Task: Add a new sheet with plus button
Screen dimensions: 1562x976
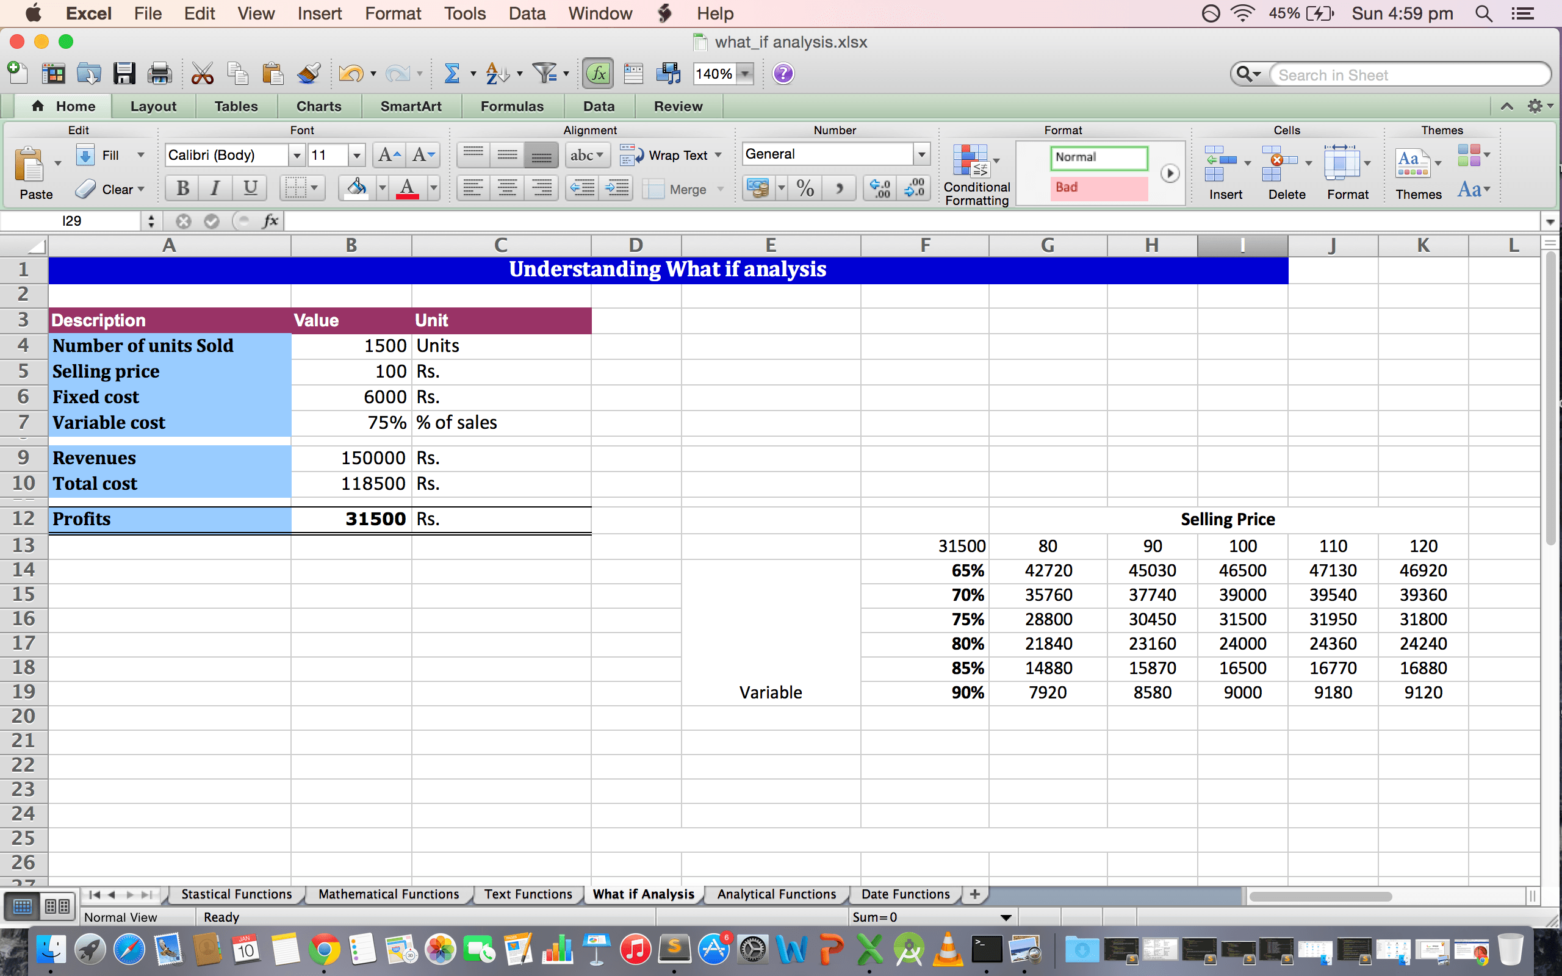Action: coord(974,894)
